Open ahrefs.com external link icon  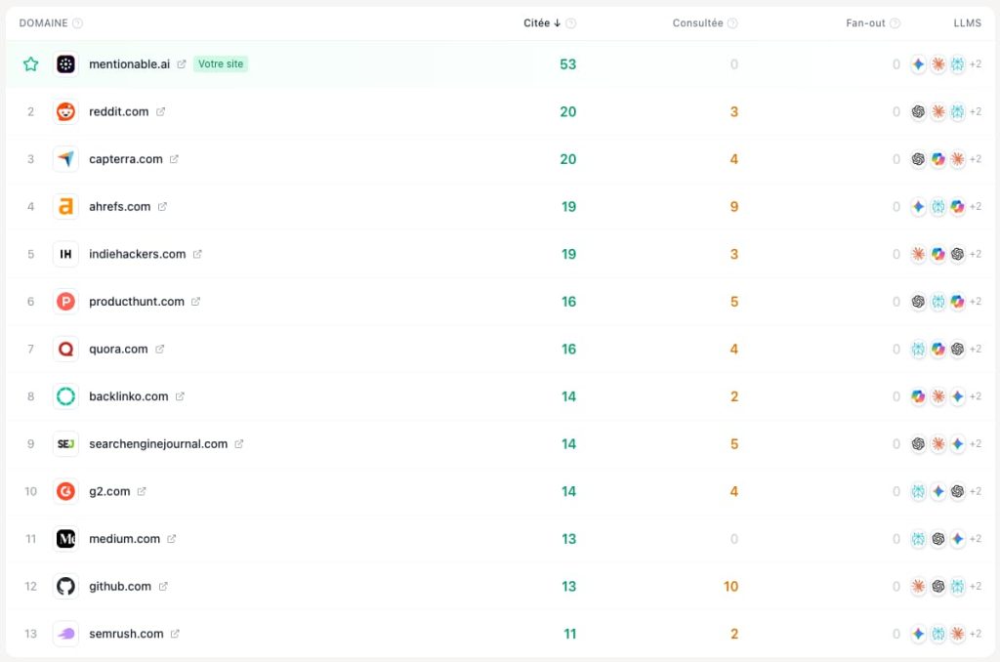point(163,207)
